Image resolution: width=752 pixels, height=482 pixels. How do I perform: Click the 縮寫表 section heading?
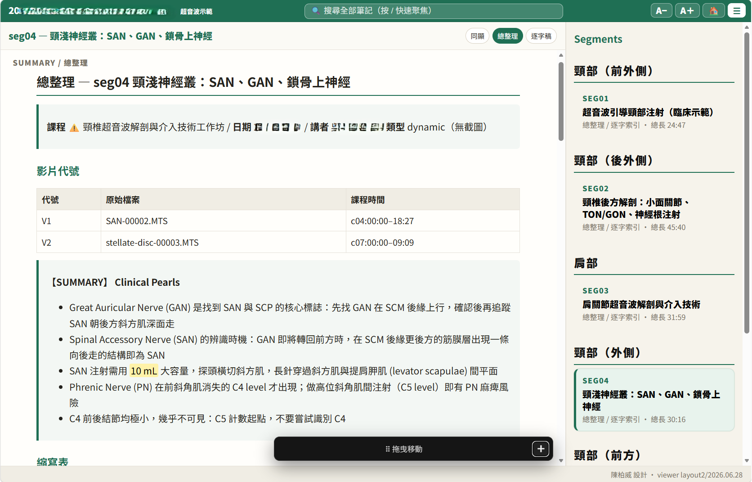pyautogui.click(x=53, y=461)
